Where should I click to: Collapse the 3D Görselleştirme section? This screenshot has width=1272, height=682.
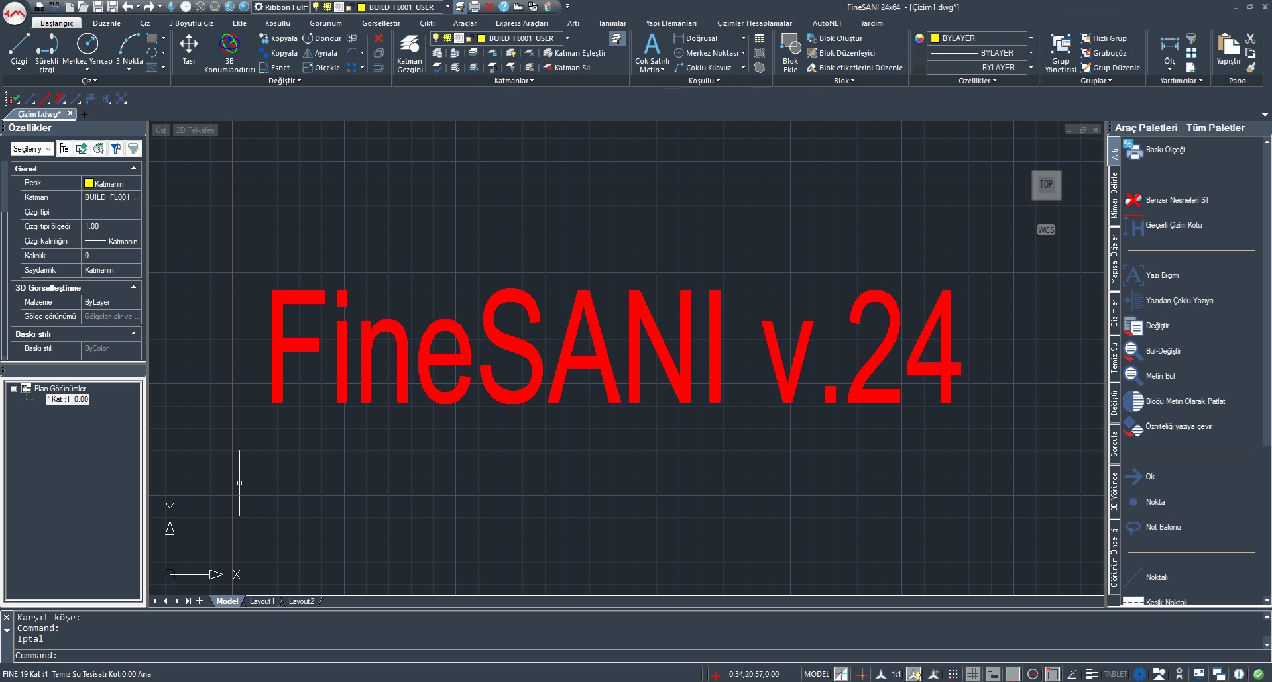(133, 287)
